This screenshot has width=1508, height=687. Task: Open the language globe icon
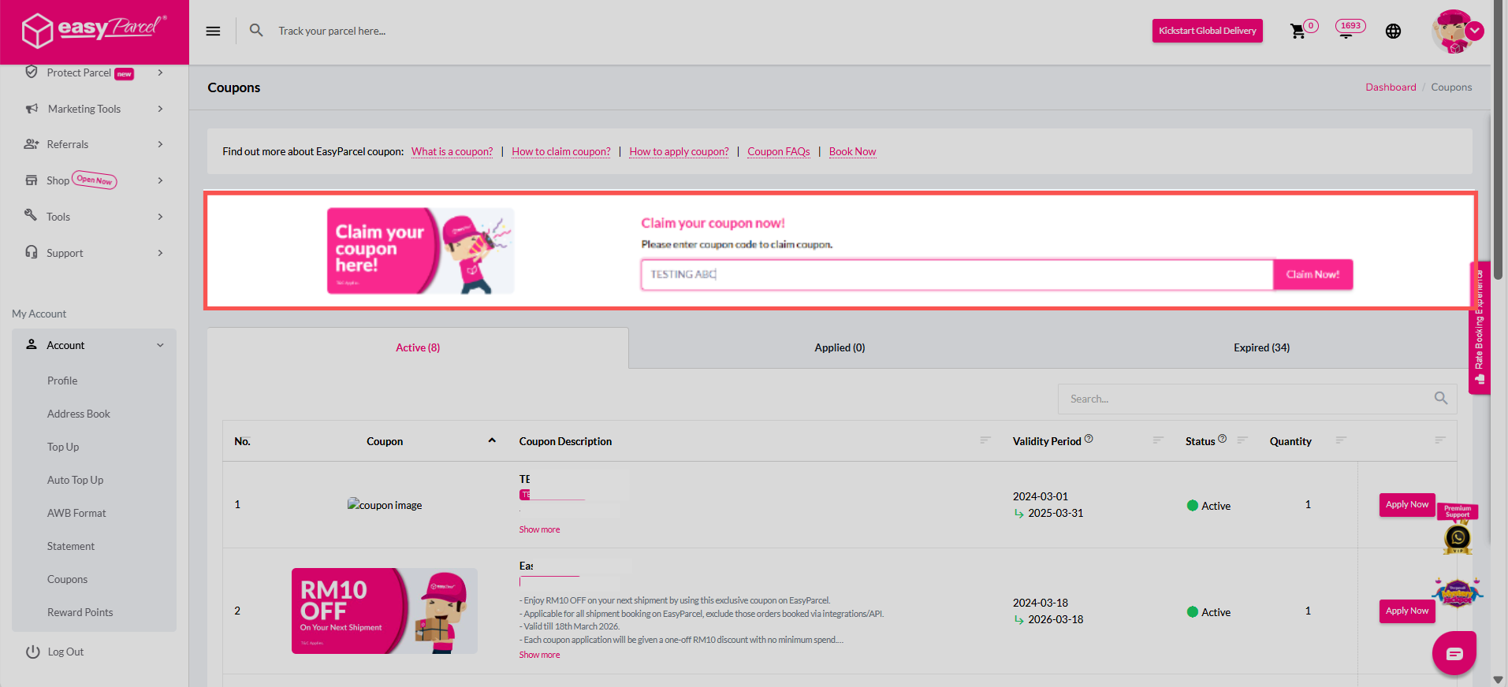(x=1393, y=31)
